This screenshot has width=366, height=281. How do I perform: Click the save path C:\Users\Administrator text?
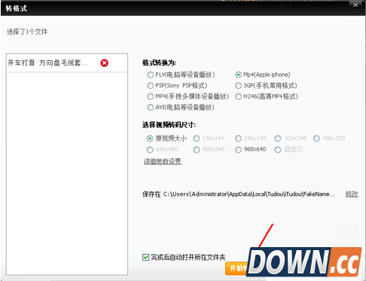[x=249, y=194]
